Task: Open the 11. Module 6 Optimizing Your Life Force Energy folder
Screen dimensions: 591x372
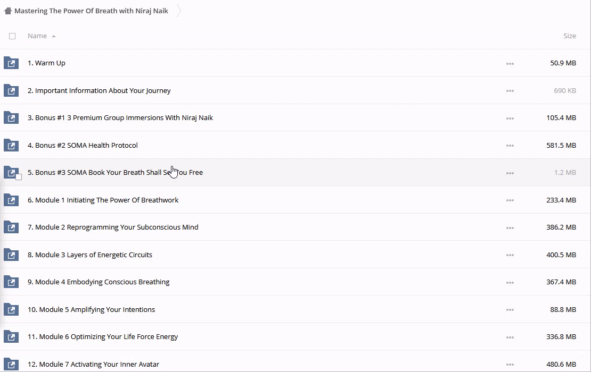Action: click(103, 336)
